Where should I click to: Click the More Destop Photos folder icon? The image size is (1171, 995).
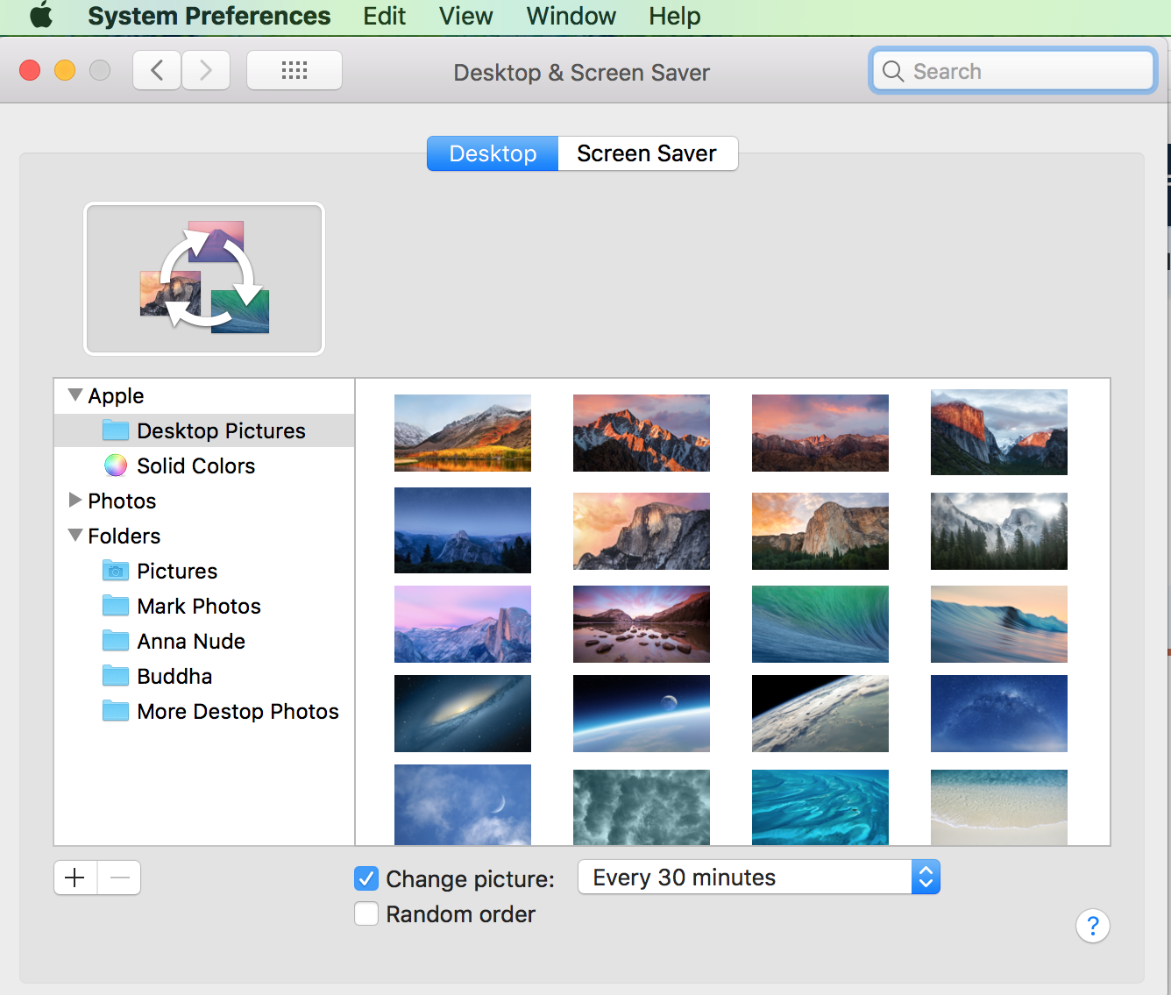pyautogui.click(x=116, y=711)
